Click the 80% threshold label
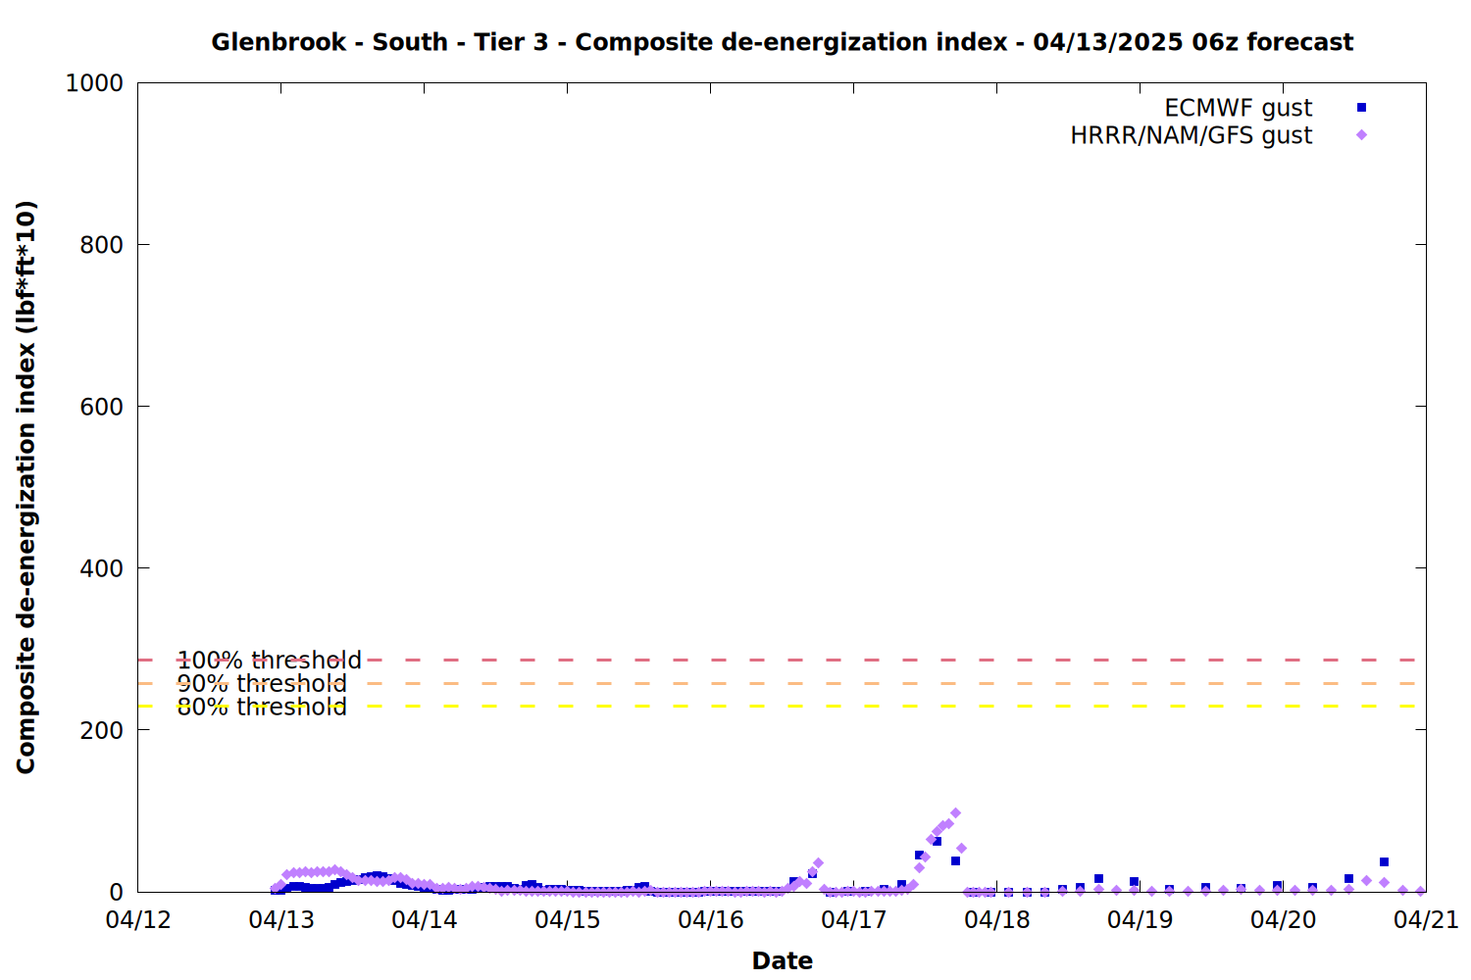The height and width of the screenshot is (980, 1471). pos(262,707)
